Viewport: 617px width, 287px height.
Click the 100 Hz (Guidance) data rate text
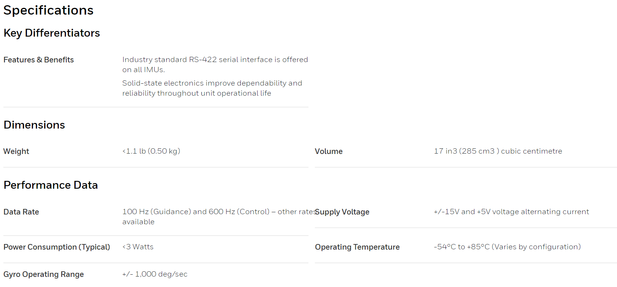tap(219, 217)
